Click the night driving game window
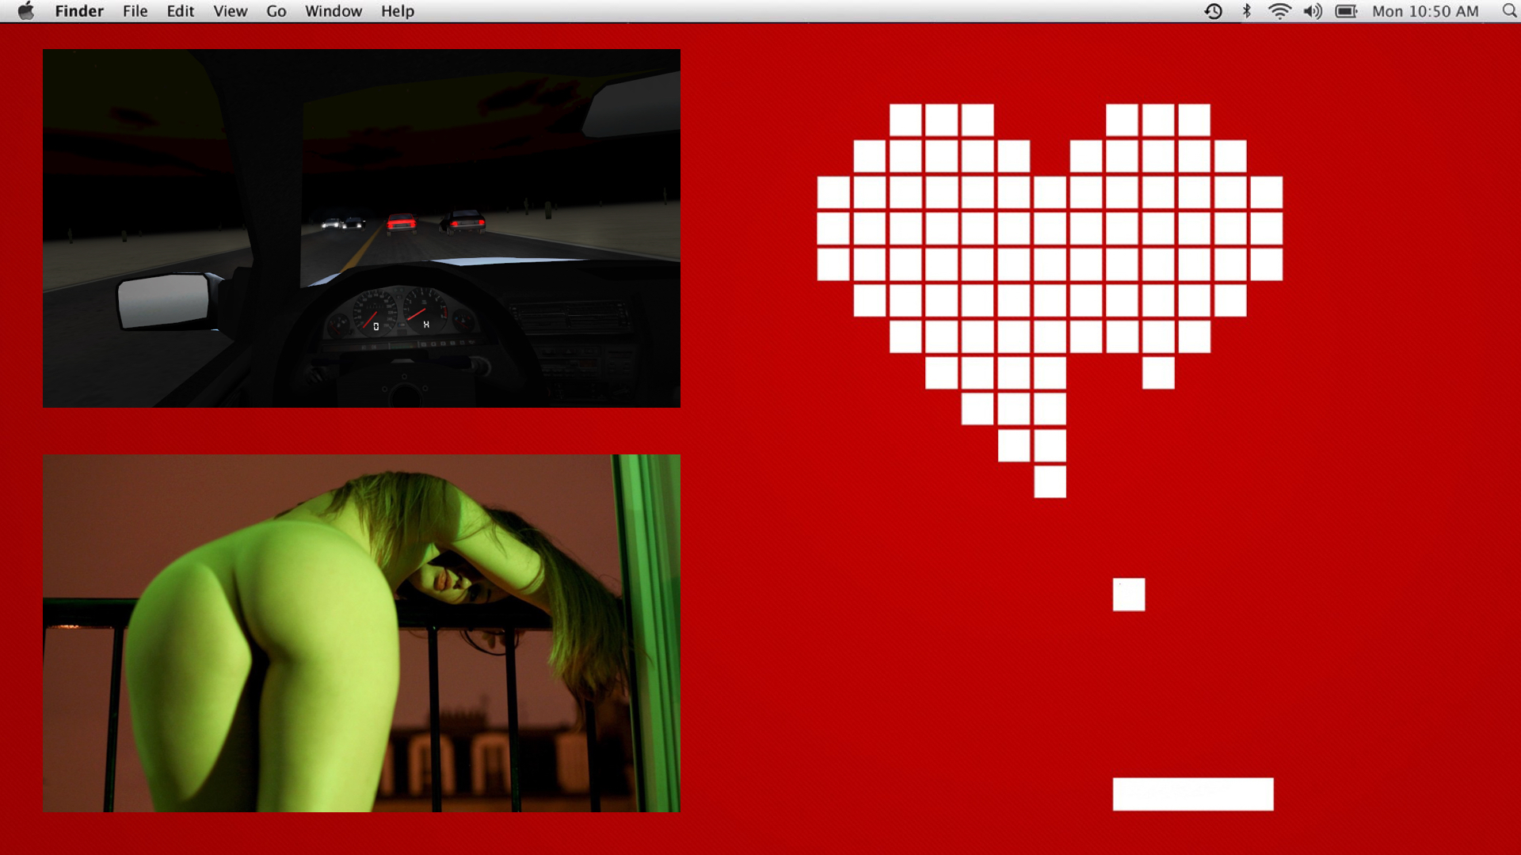The image size is (1521, 855). (361, 228)
